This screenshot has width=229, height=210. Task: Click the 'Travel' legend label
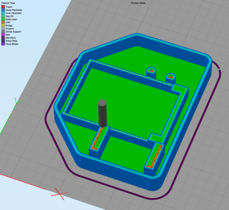9,7
